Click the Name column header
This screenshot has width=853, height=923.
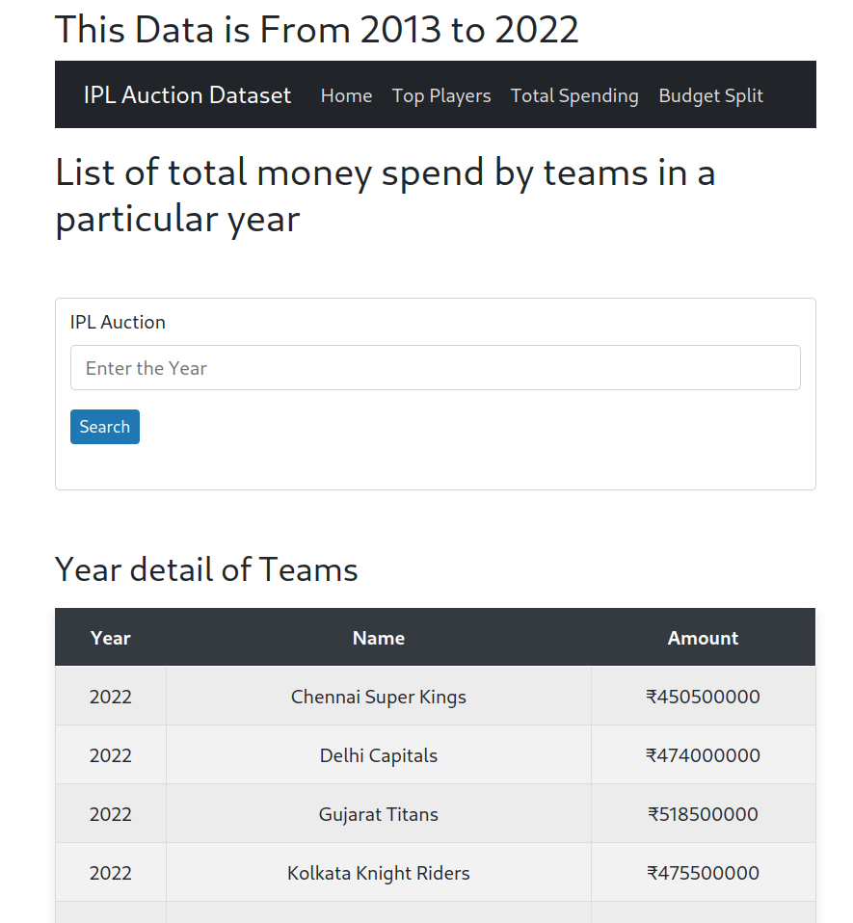[x=379, y=638]
